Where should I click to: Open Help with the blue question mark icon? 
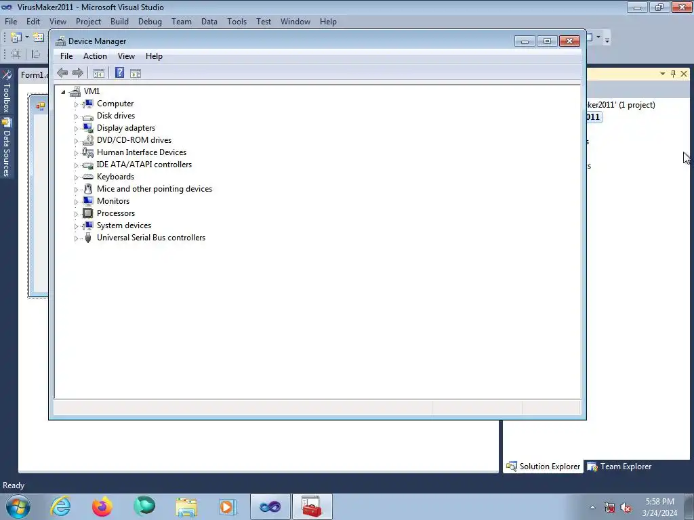(119, 72)
